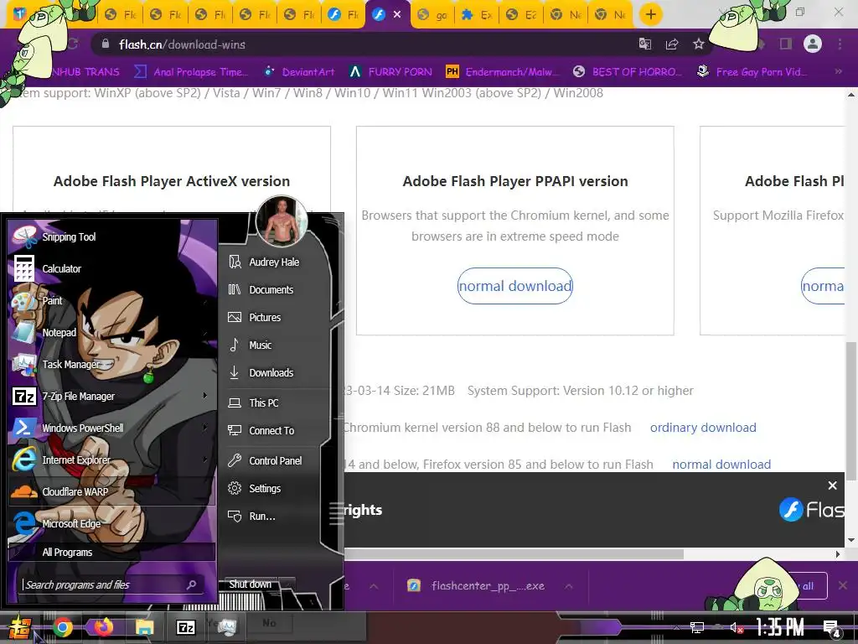Viewport: 858px width, 644px height.
Task: Expand shut down options arrow
Action: coord(287,584)
